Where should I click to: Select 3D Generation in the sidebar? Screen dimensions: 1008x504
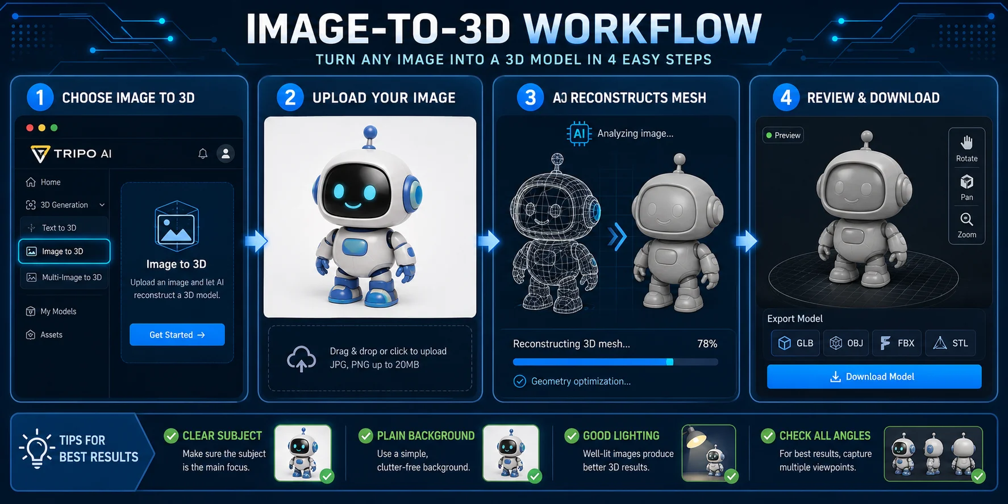(x=65, y=205)
